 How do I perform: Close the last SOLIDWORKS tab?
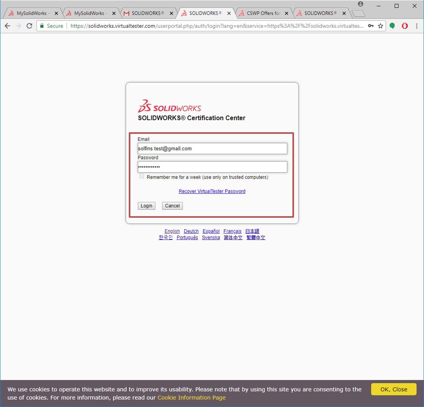343,13
